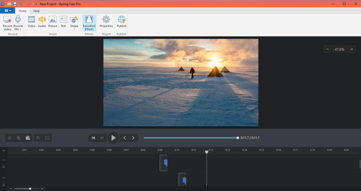Click the video preview canvas
361x191 pixels.
(181, 83)
